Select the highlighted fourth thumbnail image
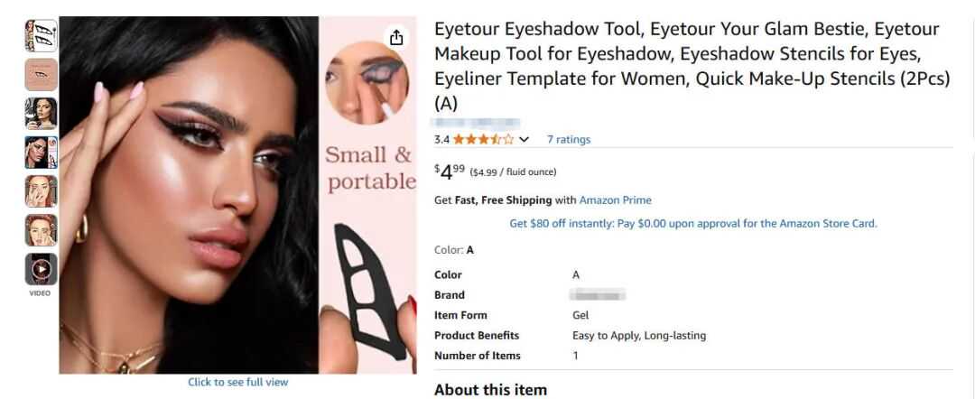Screen dimensions: 975x399 41,153
